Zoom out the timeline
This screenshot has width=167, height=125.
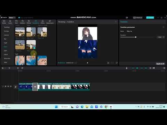point(150,68)
